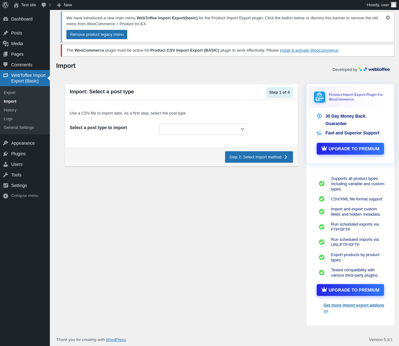
Task: Click the Users person icon
Action: click(x=6, y=164)
